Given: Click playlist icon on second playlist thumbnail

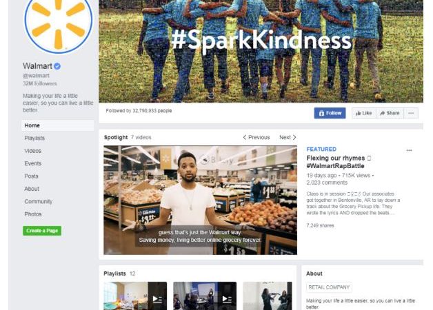Looking at the screenshot, I should click(x=227, y=299).
